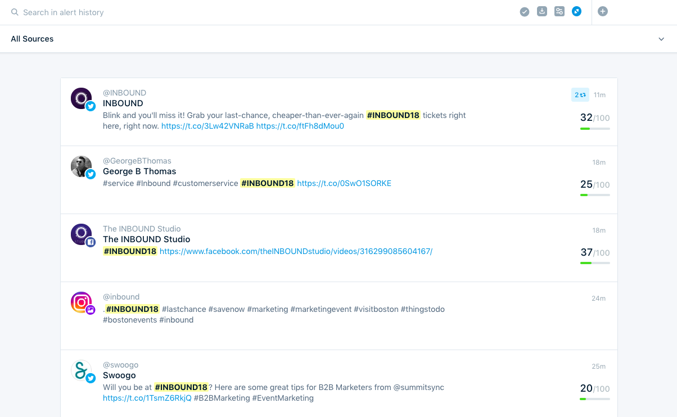Click the @INBOUND handle

point(124,93)
